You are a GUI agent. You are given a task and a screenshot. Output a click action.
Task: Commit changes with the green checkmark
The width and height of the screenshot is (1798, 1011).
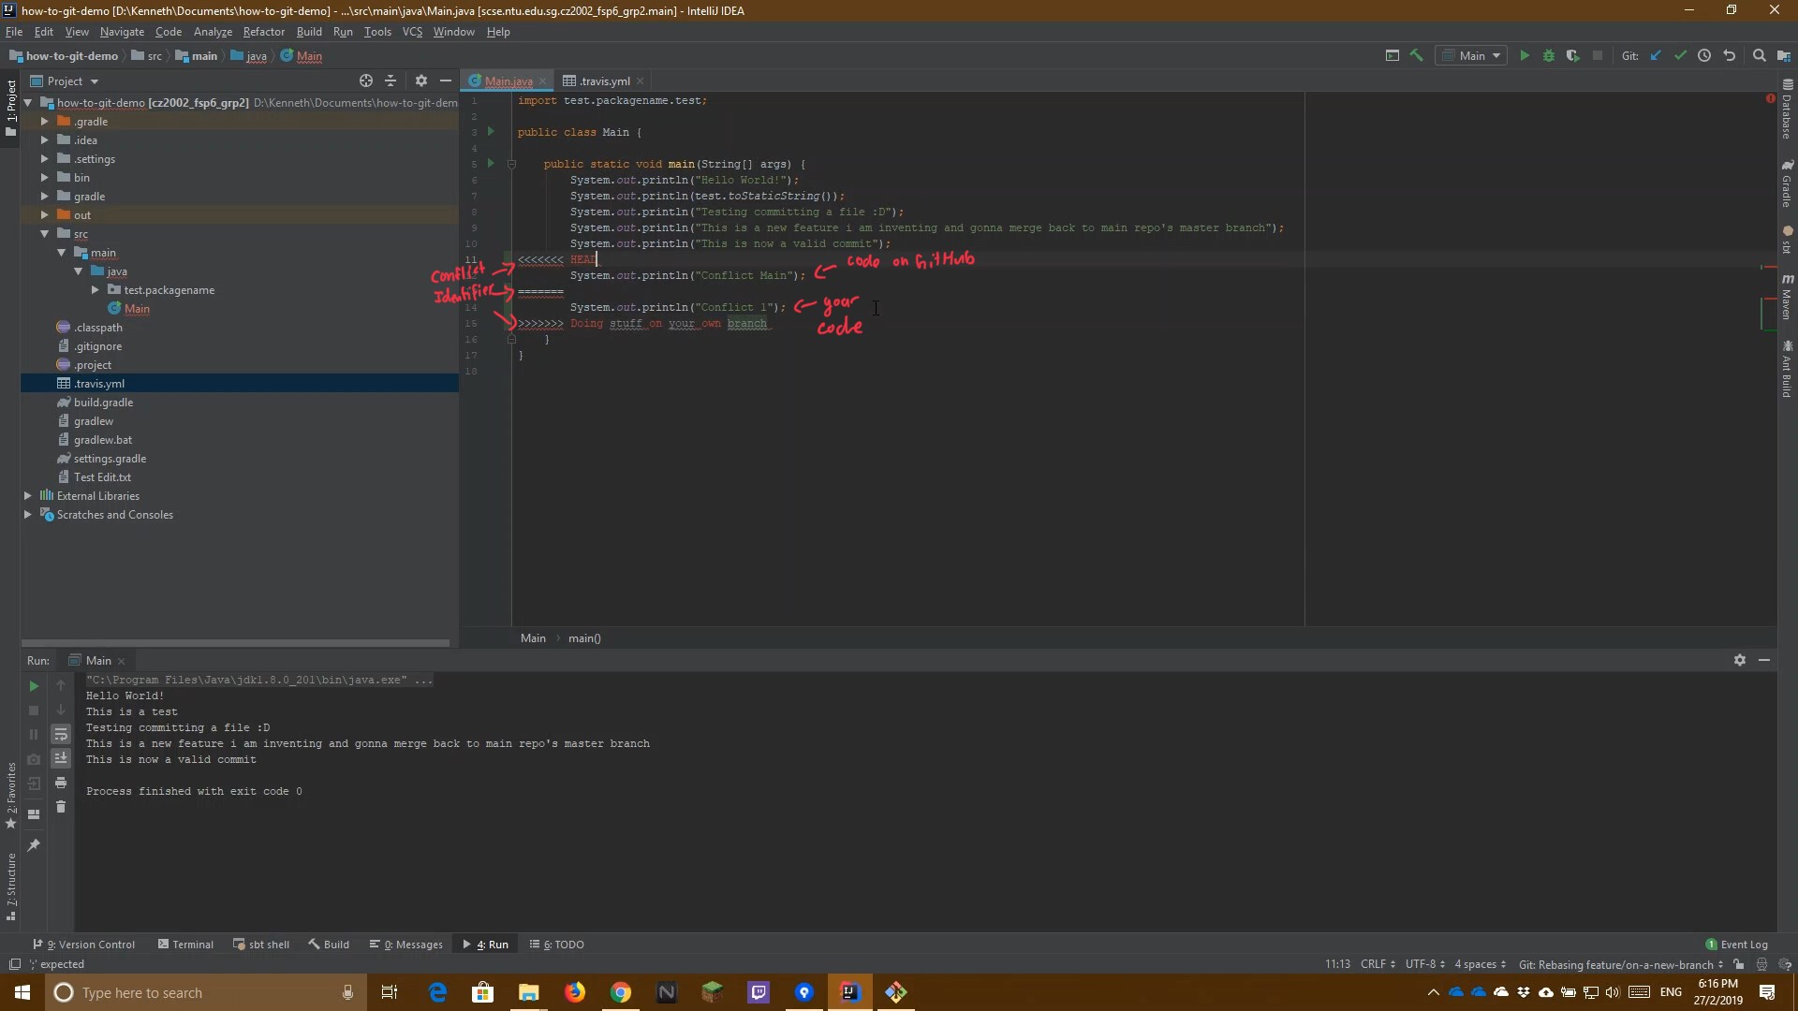click(x=1680, y=56)
